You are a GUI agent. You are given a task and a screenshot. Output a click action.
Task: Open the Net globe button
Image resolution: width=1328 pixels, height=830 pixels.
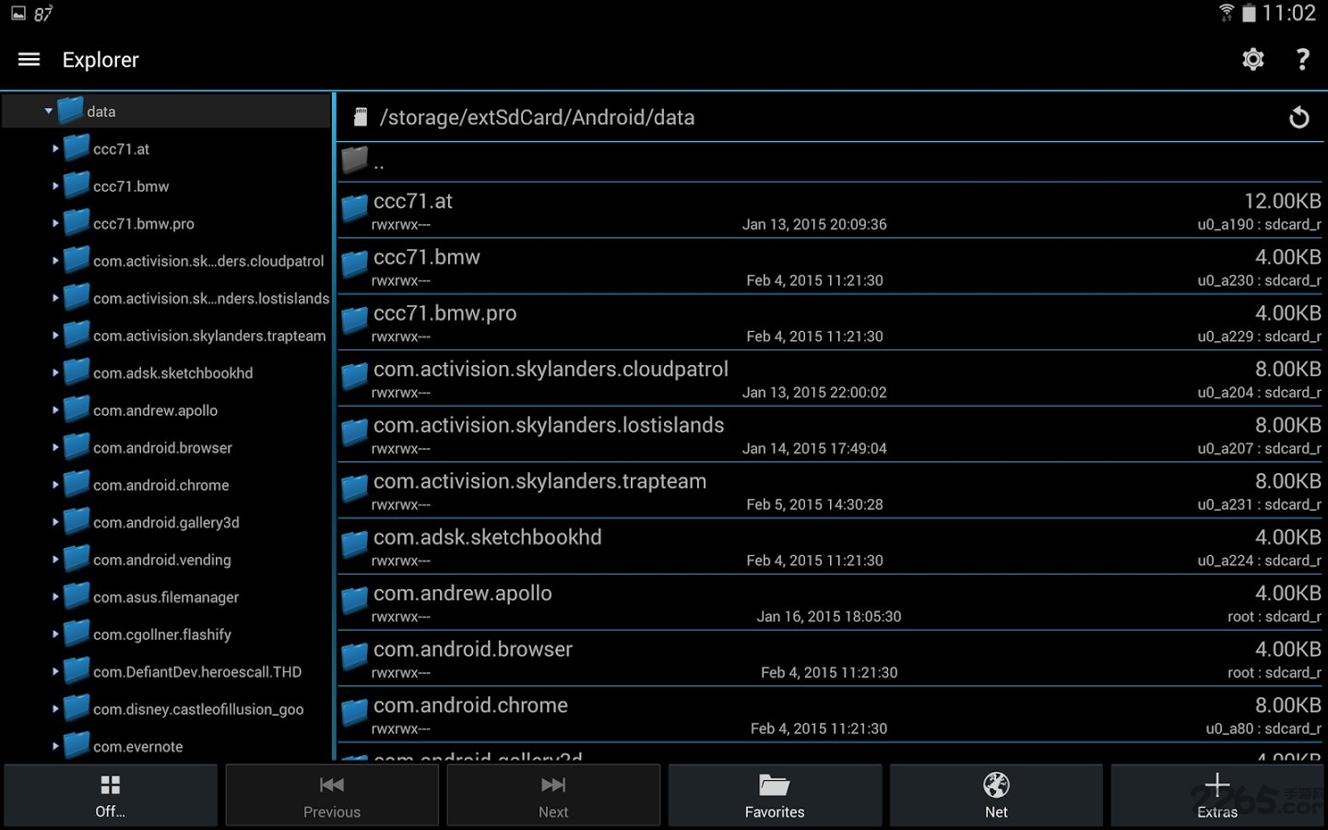pos(996,795)
